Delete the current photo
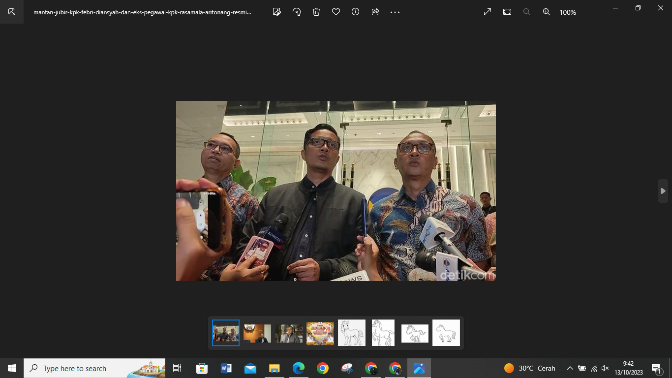The height and width of the screenshot is (378, 672). [316, 12]
